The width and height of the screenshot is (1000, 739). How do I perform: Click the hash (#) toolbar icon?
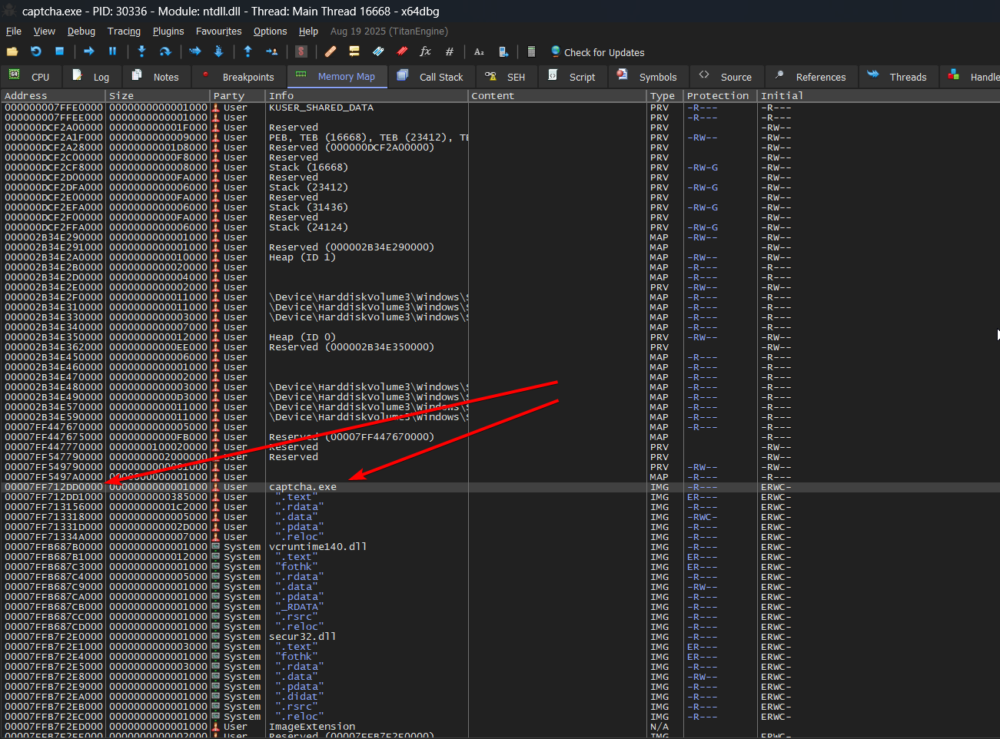coord(450,51)
